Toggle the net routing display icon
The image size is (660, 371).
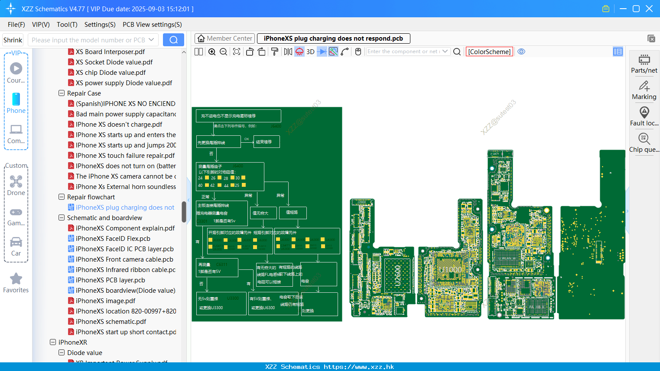point(333,51)
